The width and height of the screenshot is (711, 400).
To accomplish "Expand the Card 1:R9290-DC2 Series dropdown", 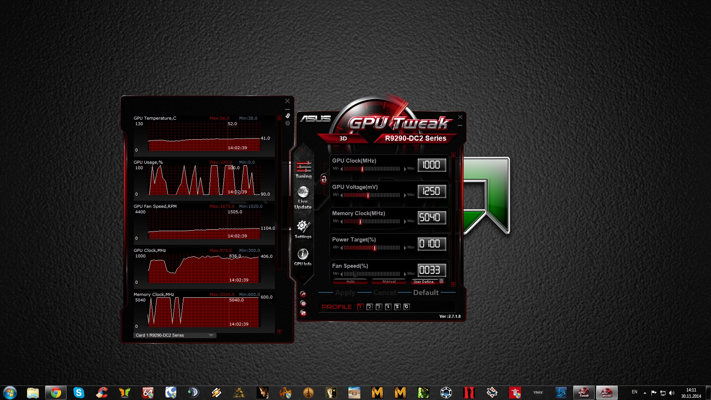I will click(x=211, y=335).
